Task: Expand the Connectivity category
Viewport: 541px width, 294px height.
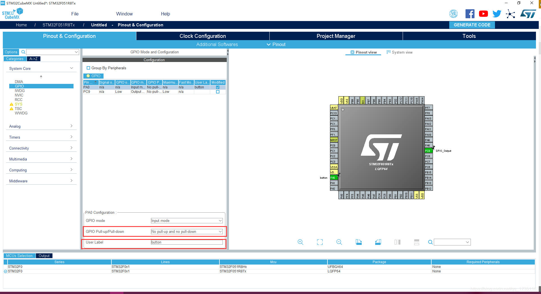Action: 71,148
